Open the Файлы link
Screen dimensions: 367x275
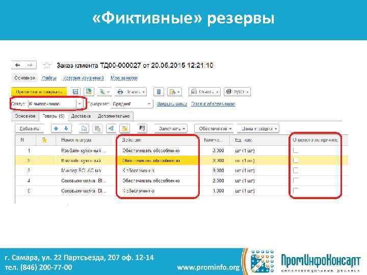point(49,78)
